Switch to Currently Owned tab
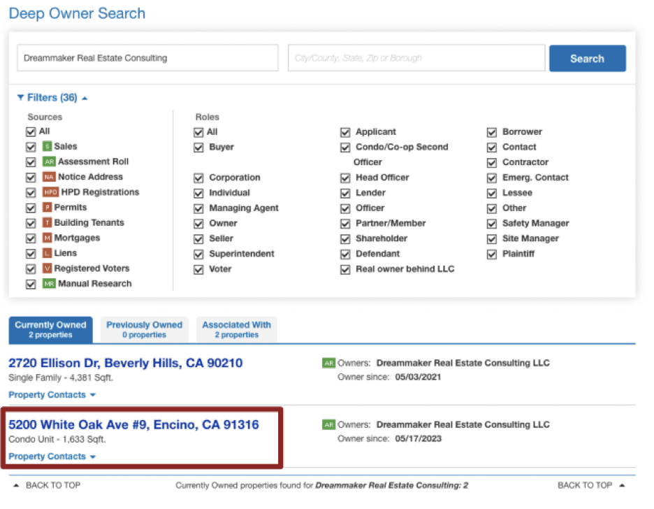654x509 pixels. 50,329
